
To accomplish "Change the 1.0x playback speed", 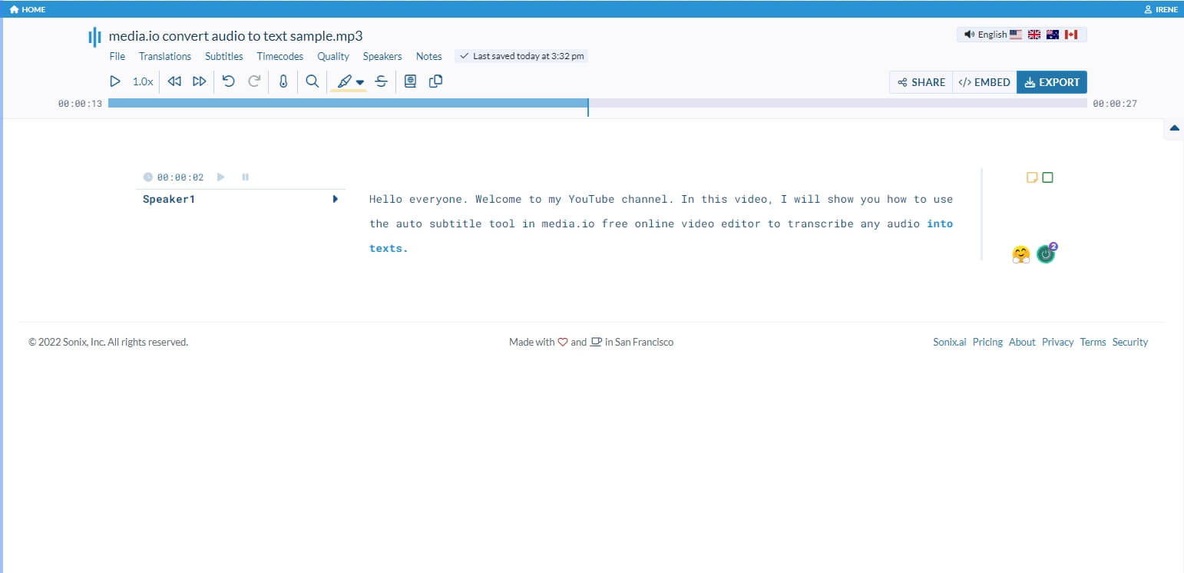I will coord(143,81).
